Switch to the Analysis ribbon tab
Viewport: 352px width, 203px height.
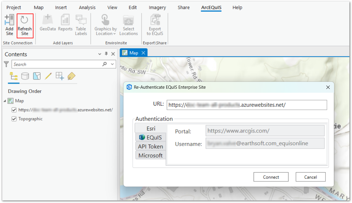pyautogui.click(x=87, y=7)
